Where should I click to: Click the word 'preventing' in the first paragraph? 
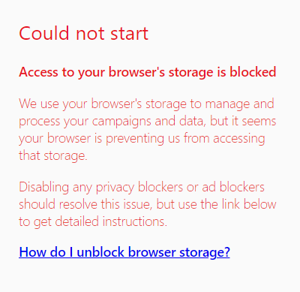point(135,139)
